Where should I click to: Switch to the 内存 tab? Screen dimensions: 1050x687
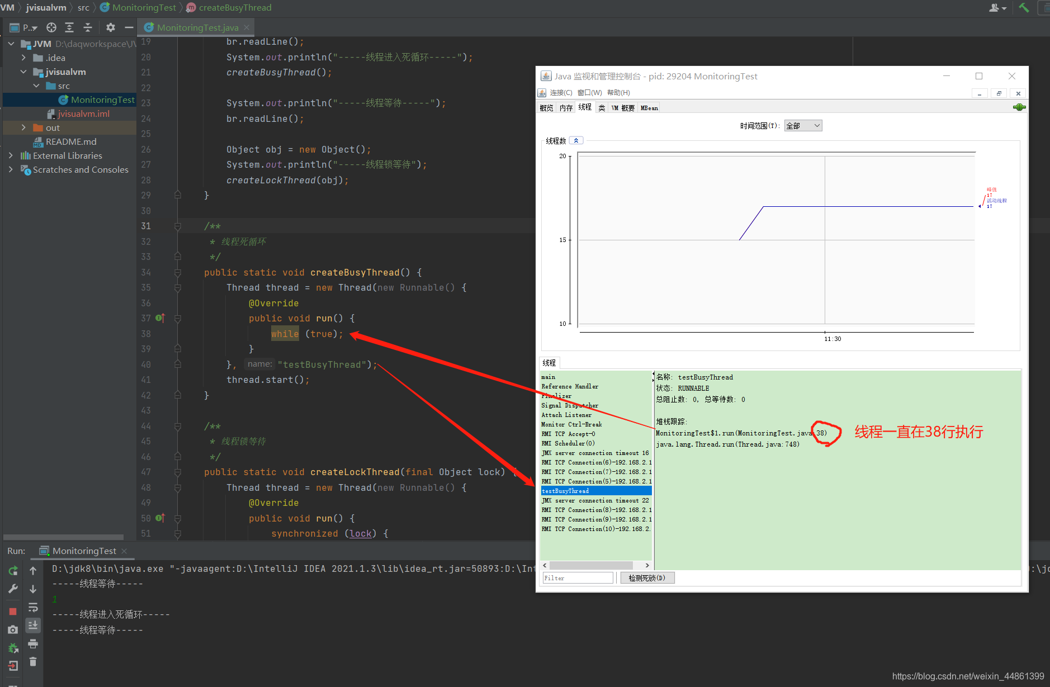566,108
